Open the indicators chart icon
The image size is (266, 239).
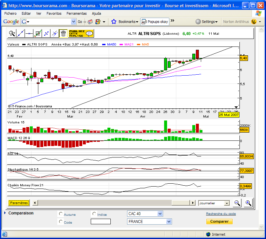38,33
